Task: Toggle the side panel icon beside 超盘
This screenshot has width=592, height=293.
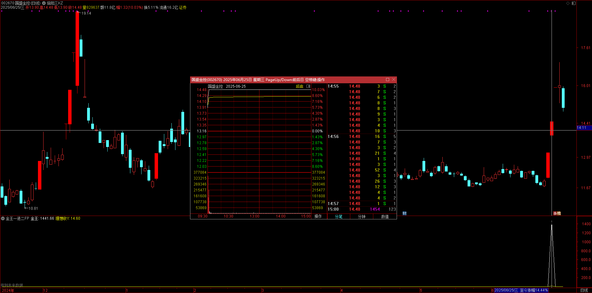Action: click(x=308, y=86)
